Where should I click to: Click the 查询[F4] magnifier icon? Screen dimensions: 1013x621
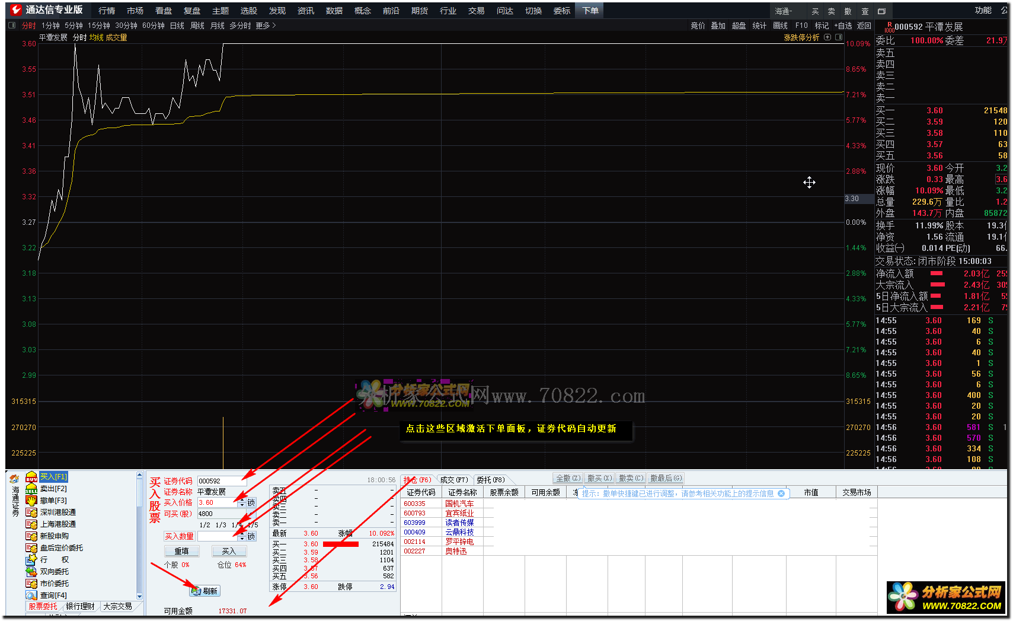point(31,595)
